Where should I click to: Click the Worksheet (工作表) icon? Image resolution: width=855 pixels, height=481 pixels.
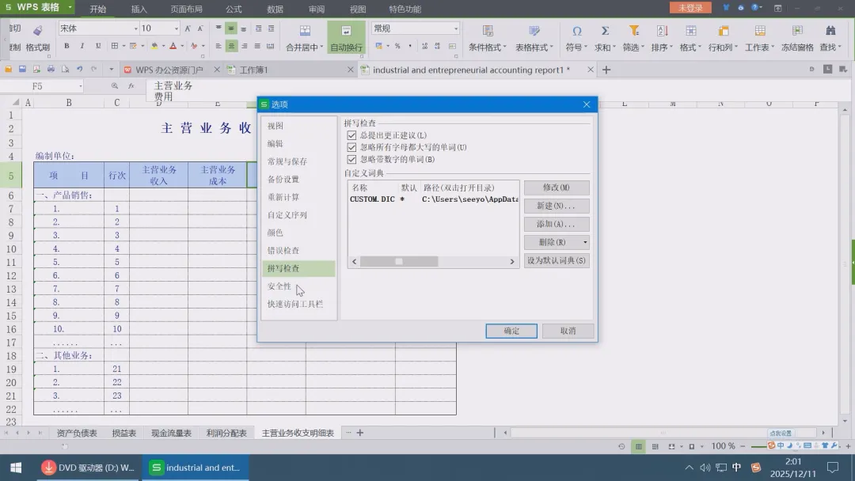[759, 31]
